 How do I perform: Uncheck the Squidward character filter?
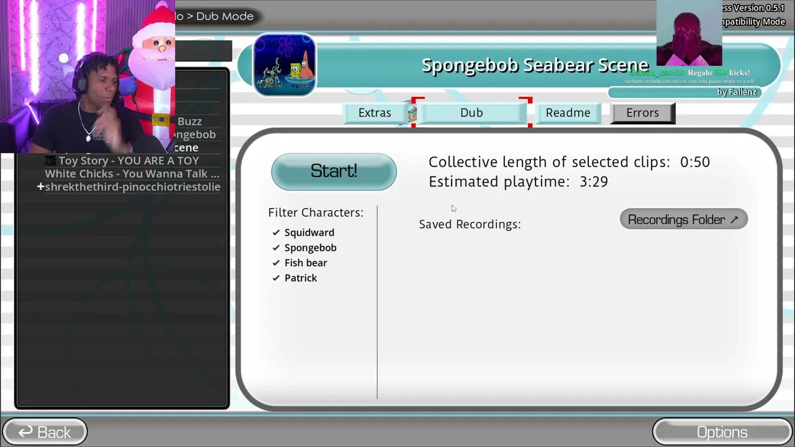303,232
